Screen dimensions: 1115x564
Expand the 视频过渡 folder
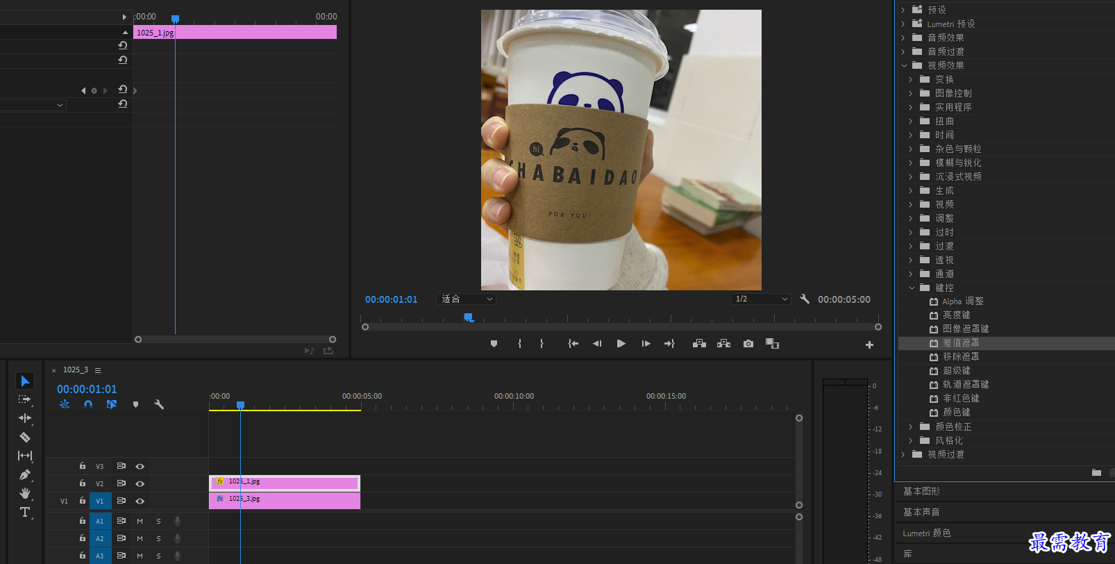(903, 454)
